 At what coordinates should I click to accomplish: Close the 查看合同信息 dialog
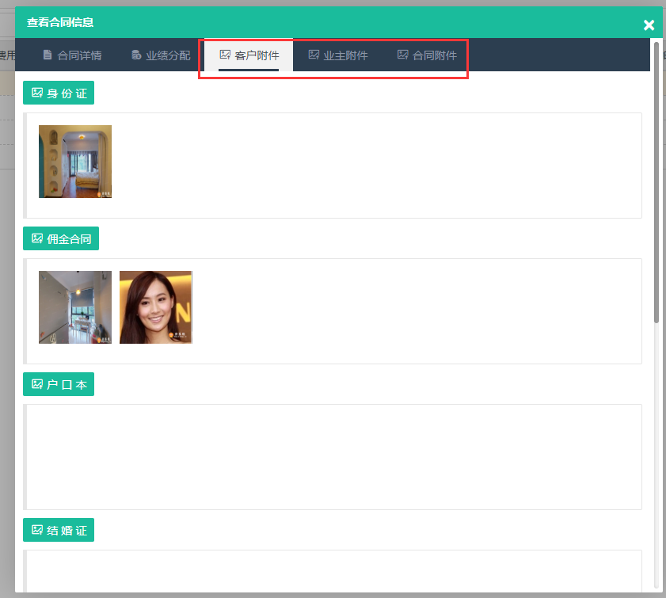(x=649, y=25)
